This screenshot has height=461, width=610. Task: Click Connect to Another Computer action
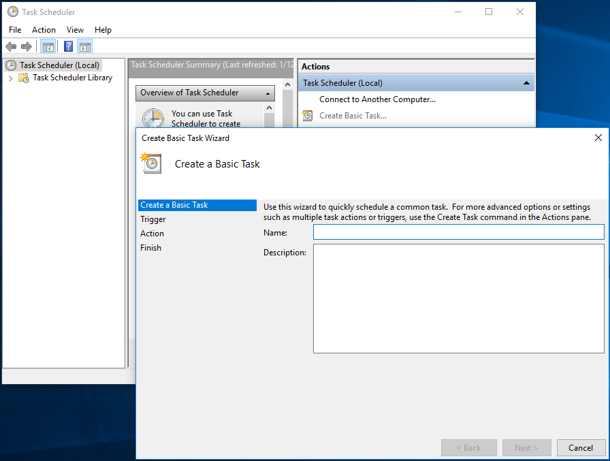(x=377, y=99)
